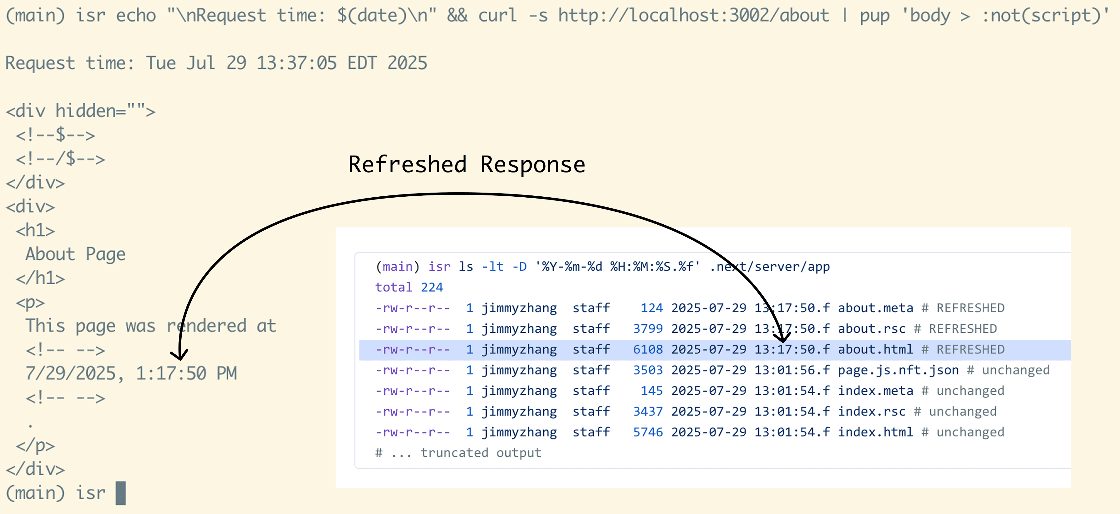Click the file size 6108 value

[x=648, y=350]
